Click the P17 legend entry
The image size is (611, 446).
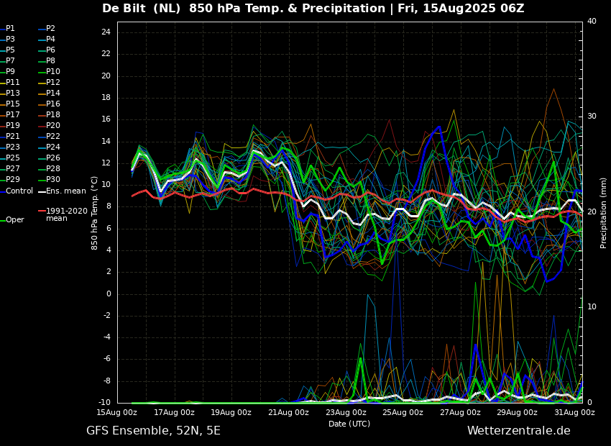(12, 114)
